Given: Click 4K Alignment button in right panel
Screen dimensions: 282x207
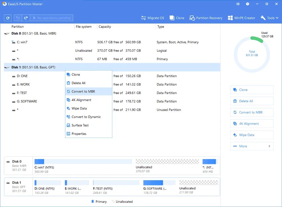Looking at the screenshot, I should tap(252, 124).
